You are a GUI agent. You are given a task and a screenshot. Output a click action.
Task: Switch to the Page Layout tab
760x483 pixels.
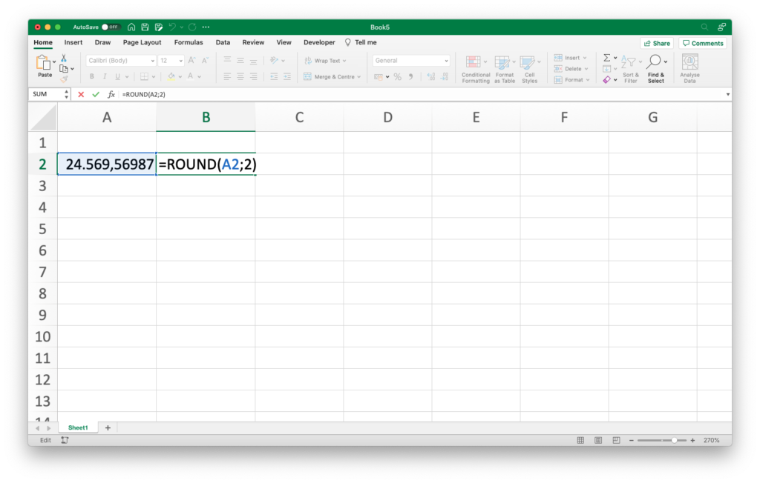click(142, 42)
